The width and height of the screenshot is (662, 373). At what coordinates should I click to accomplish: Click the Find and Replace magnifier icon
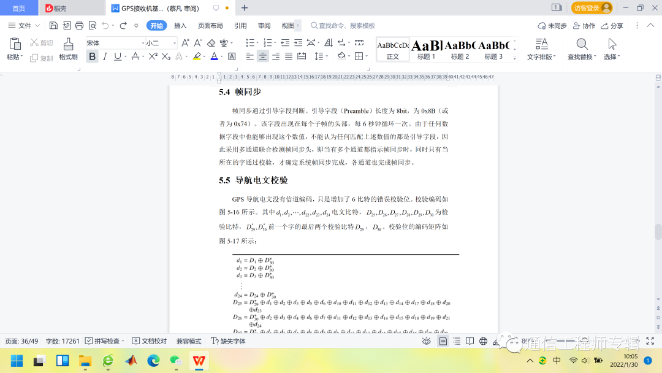[x=581, y=44]
